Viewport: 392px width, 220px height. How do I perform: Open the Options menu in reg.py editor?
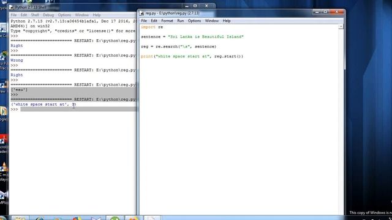[194, 21]
